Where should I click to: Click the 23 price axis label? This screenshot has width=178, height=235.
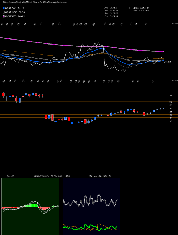171,96
